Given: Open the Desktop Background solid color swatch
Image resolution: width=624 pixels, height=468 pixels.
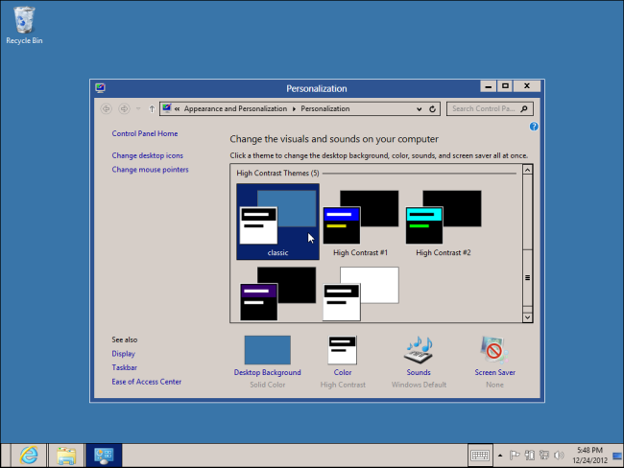Looking at the screenshot, I should tap(267, 349).
